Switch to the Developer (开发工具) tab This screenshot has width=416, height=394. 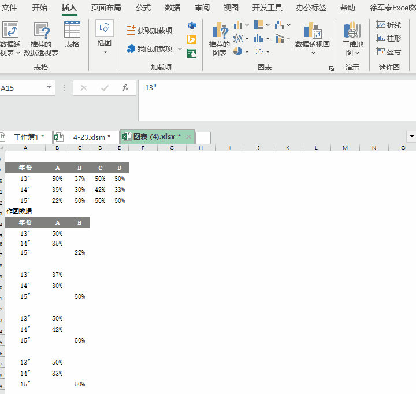coord(268,8)
